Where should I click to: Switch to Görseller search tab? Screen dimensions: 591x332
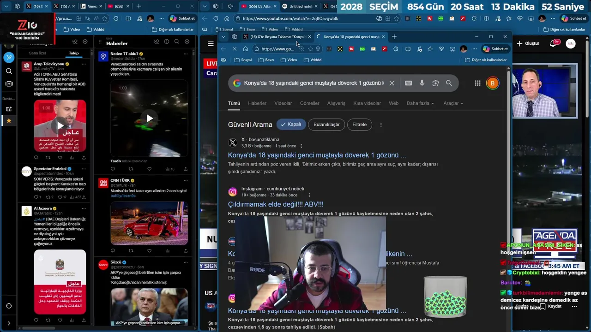click(x=309, y=103)
